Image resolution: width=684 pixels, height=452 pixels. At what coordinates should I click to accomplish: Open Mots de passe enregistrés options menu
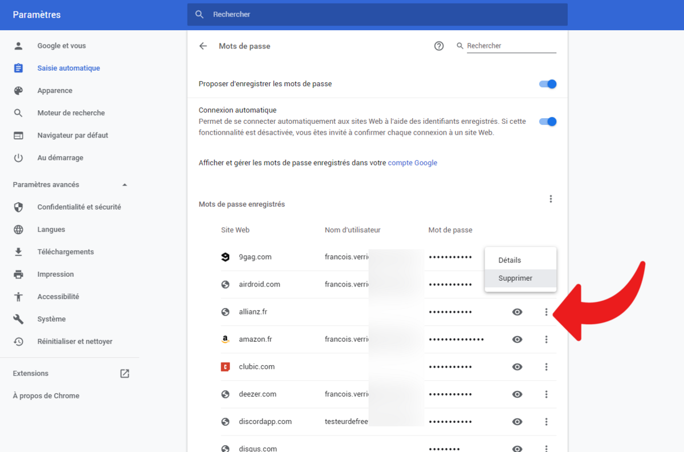[551, 199]
